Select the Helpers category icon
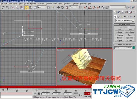The height and width of the screenshot is (99, 137). pyautogui.click(x=128, y=17)
